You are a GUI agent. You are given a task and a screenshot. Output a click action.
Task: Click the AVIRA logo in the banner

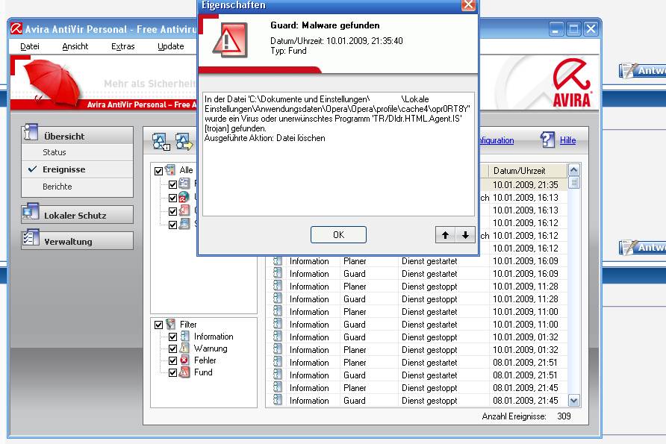click(572, 82)
